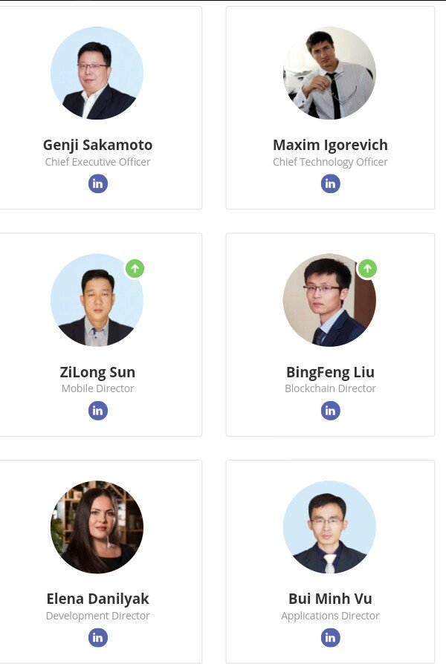The image size is (446, 664).
Task: Click Genji Sakamoto's profile photo
Action: point(97,74)
